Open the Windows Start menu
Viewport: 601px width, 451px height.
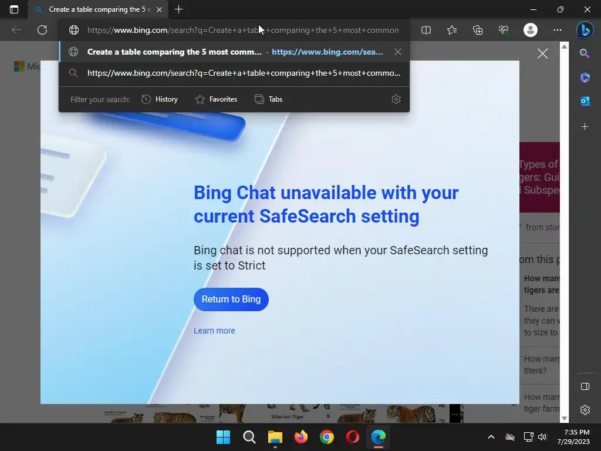coord(223,437)
